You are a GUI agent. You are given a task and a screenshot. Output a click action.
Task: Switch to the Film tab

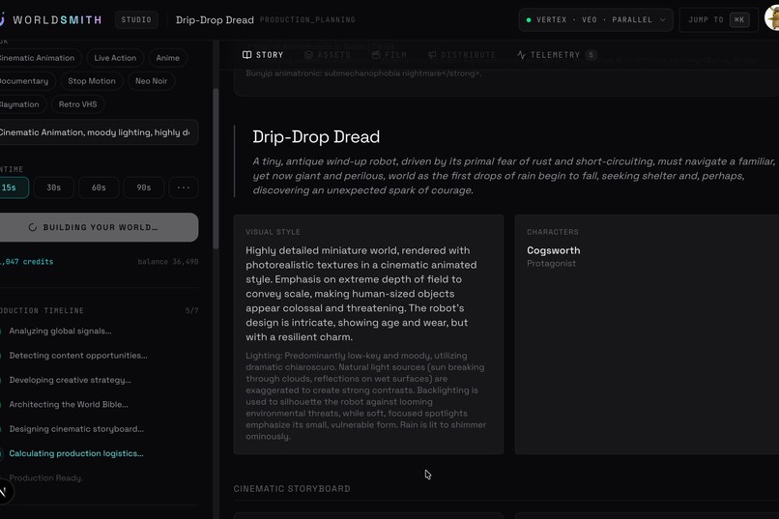pyautogui.click(x=389, y=55)
